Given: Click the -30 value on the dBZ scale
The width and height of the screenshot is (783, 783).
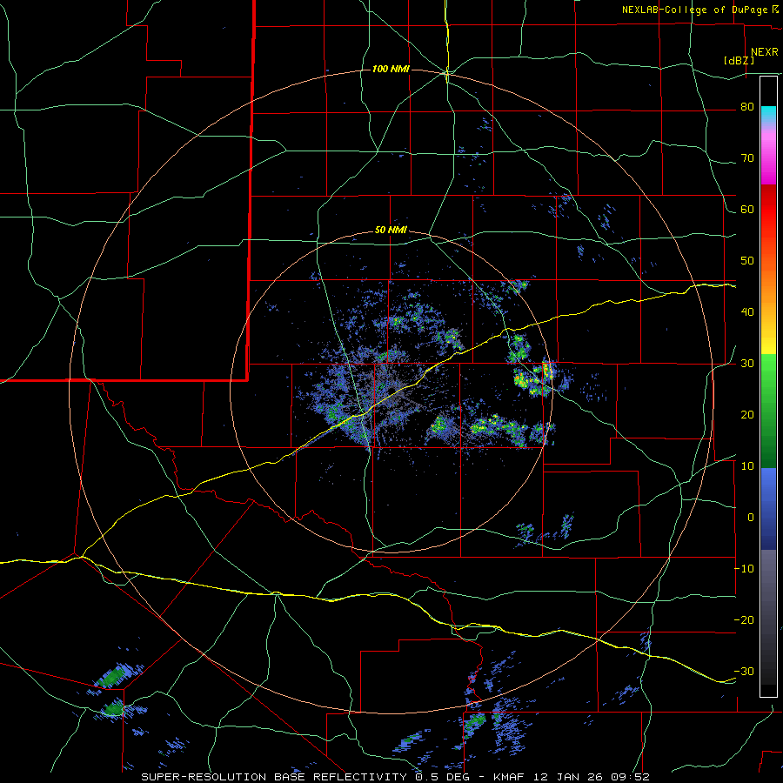Looking at the screenshot, I should pyautogui.click(x=744, y=671).
